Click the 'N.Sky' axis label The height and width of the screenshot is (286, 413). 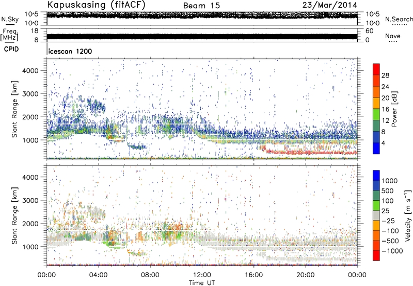point(10,20)
